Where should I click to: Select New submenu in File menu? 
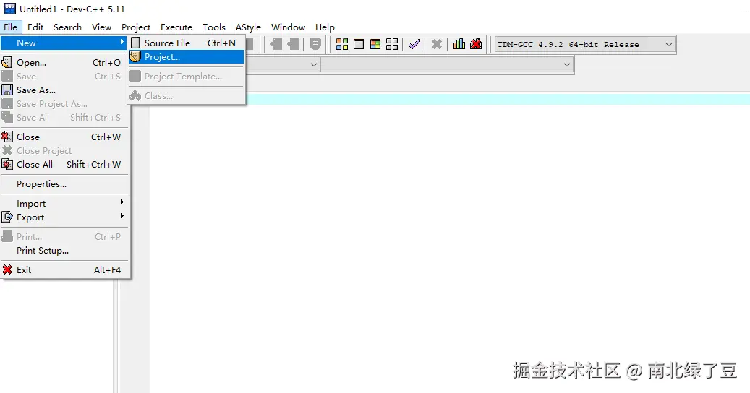pos(64,43)
